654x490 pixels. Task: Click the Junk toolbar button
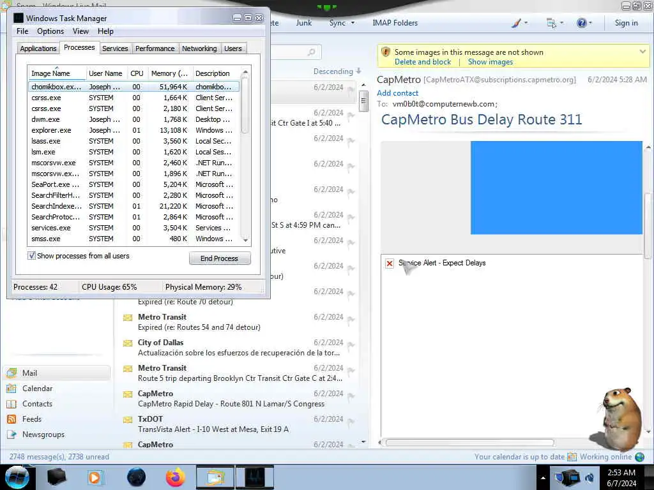303,23
